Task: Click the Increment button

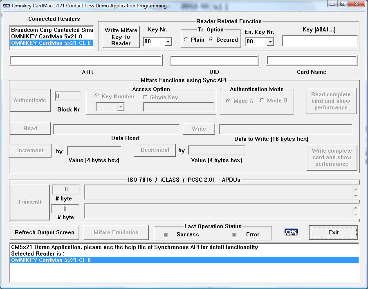Action: click(30, 150)
